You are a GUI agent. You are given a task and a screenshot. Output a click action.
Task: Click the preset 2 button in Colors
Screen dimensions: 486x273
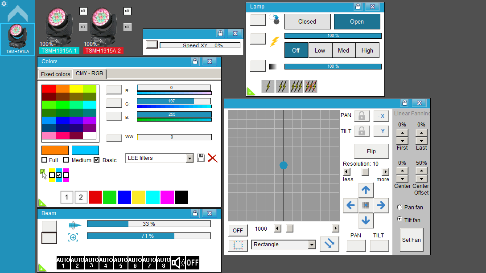(x=81, y=197)
